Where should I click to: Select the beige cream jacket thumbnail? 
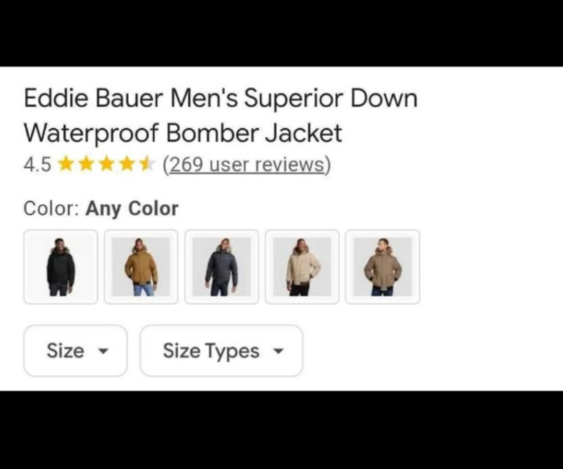[302, 267]
